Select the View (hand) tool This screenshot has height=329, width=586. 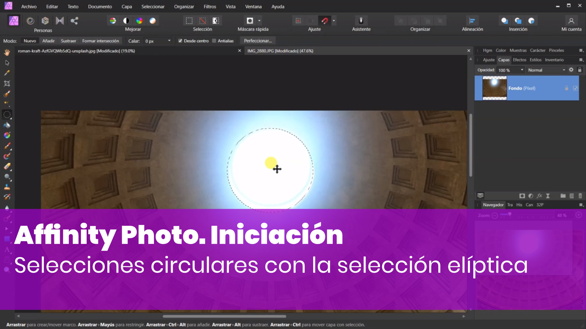click(x=7, y=52)
